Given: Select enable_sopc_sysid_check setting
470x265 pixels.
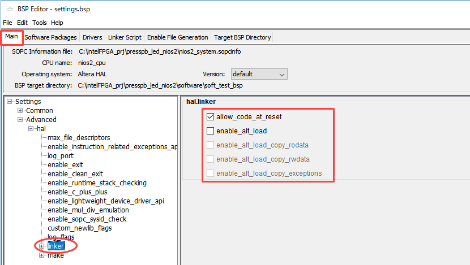Looking at the screenshot, I should point(87,219).
